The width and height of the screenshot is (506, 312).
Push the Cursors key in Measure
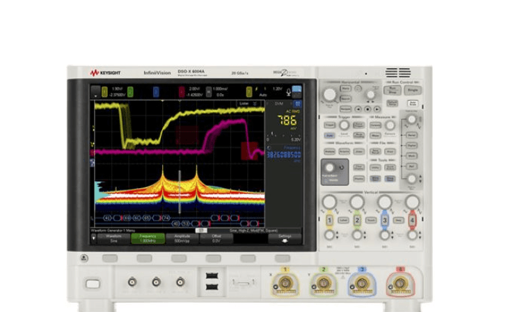(x=375, y=125)
